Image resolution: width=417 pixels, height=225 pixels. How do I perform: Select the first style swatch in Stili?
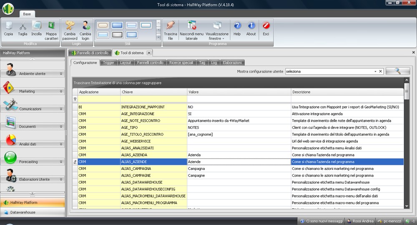pos(103,25)
